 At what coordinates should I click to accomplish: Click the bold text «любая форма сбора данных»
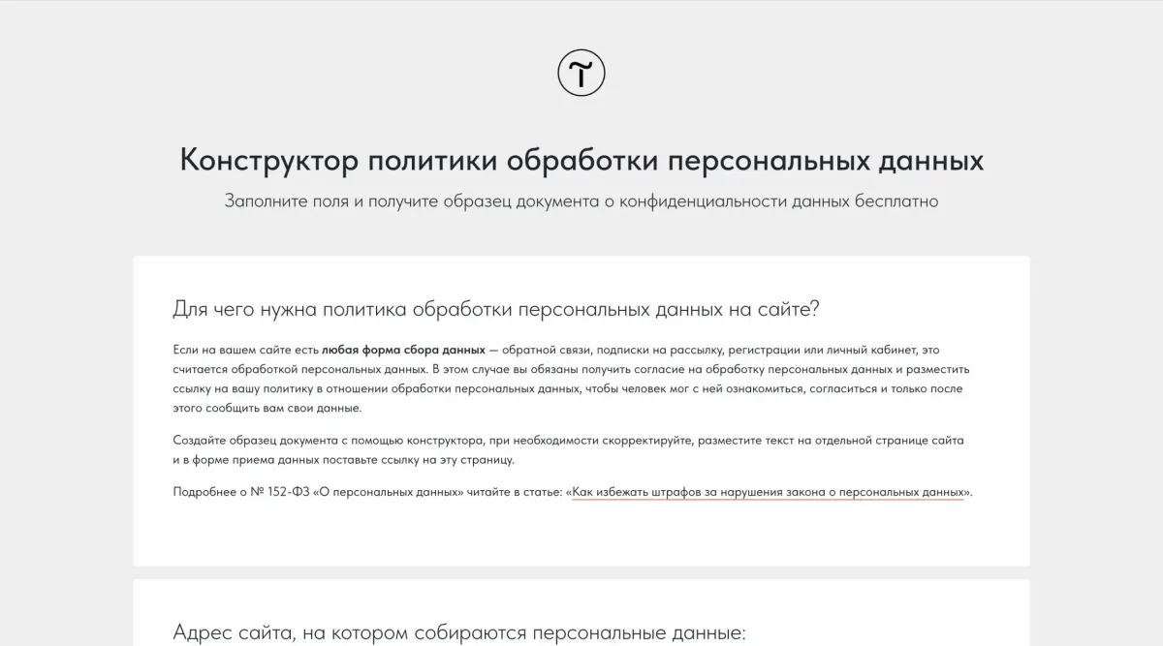click(403, 350)
